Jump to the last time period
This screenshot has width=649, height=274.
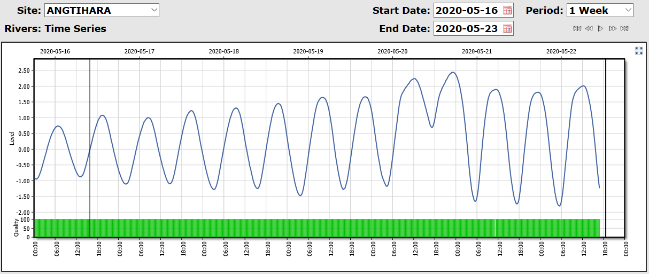point(624,28)
